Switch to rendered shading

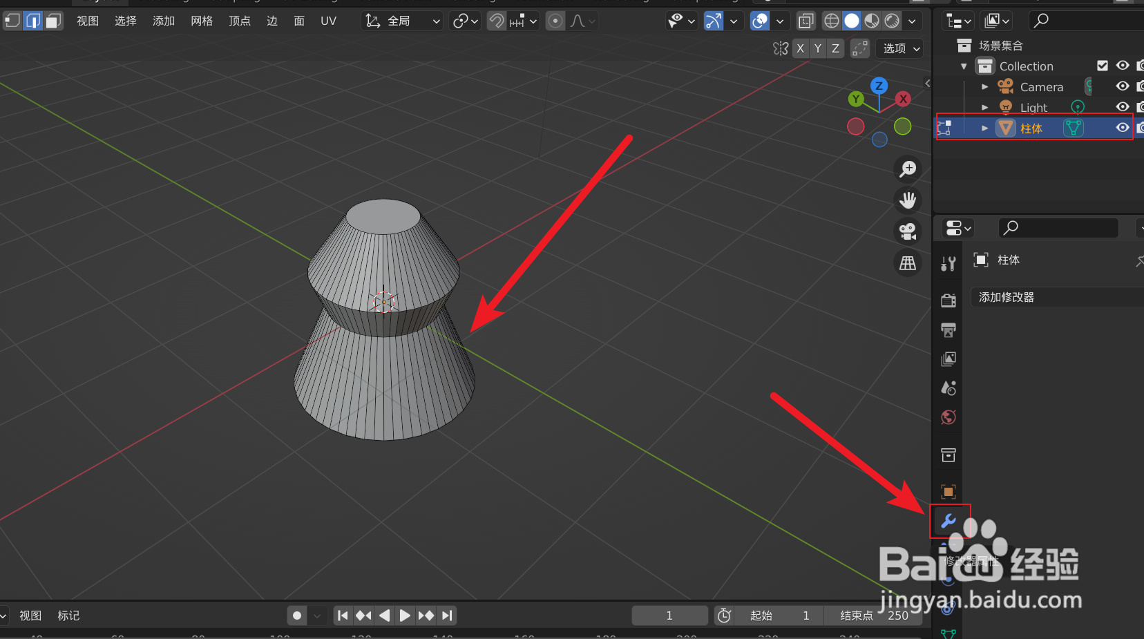(x=892, y=21)
